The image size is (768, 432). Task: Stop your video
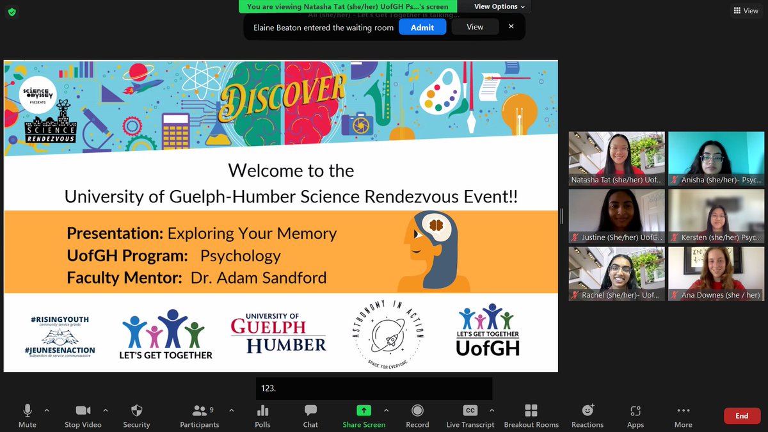83,415
